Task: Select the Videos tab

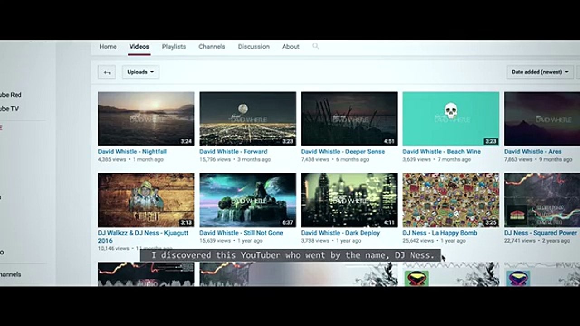Action: pos(139,47)
